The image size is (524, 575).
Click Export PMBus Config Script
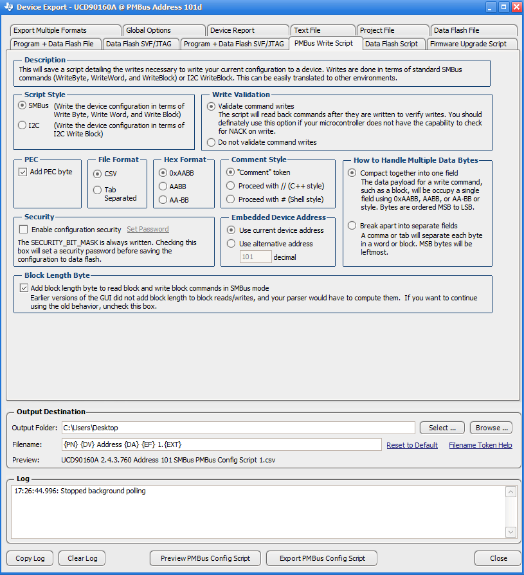(x=321, y=558)
